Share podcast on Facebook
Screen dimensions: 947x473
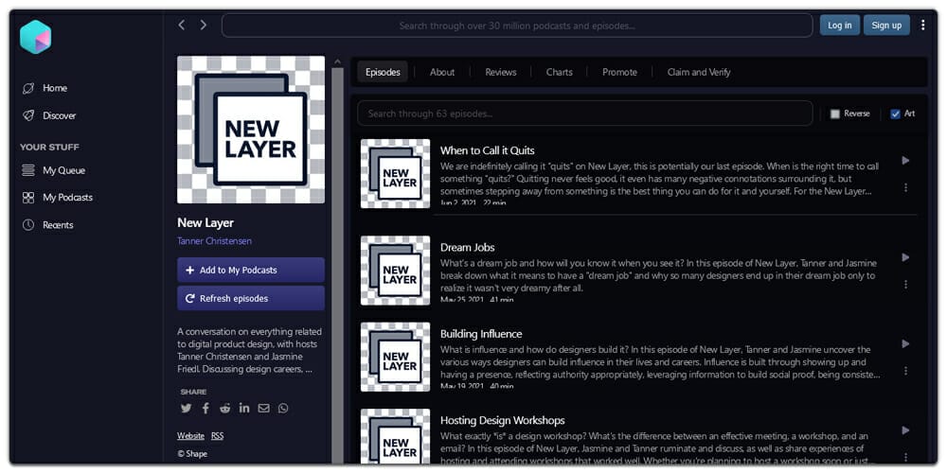pos(205,409)
